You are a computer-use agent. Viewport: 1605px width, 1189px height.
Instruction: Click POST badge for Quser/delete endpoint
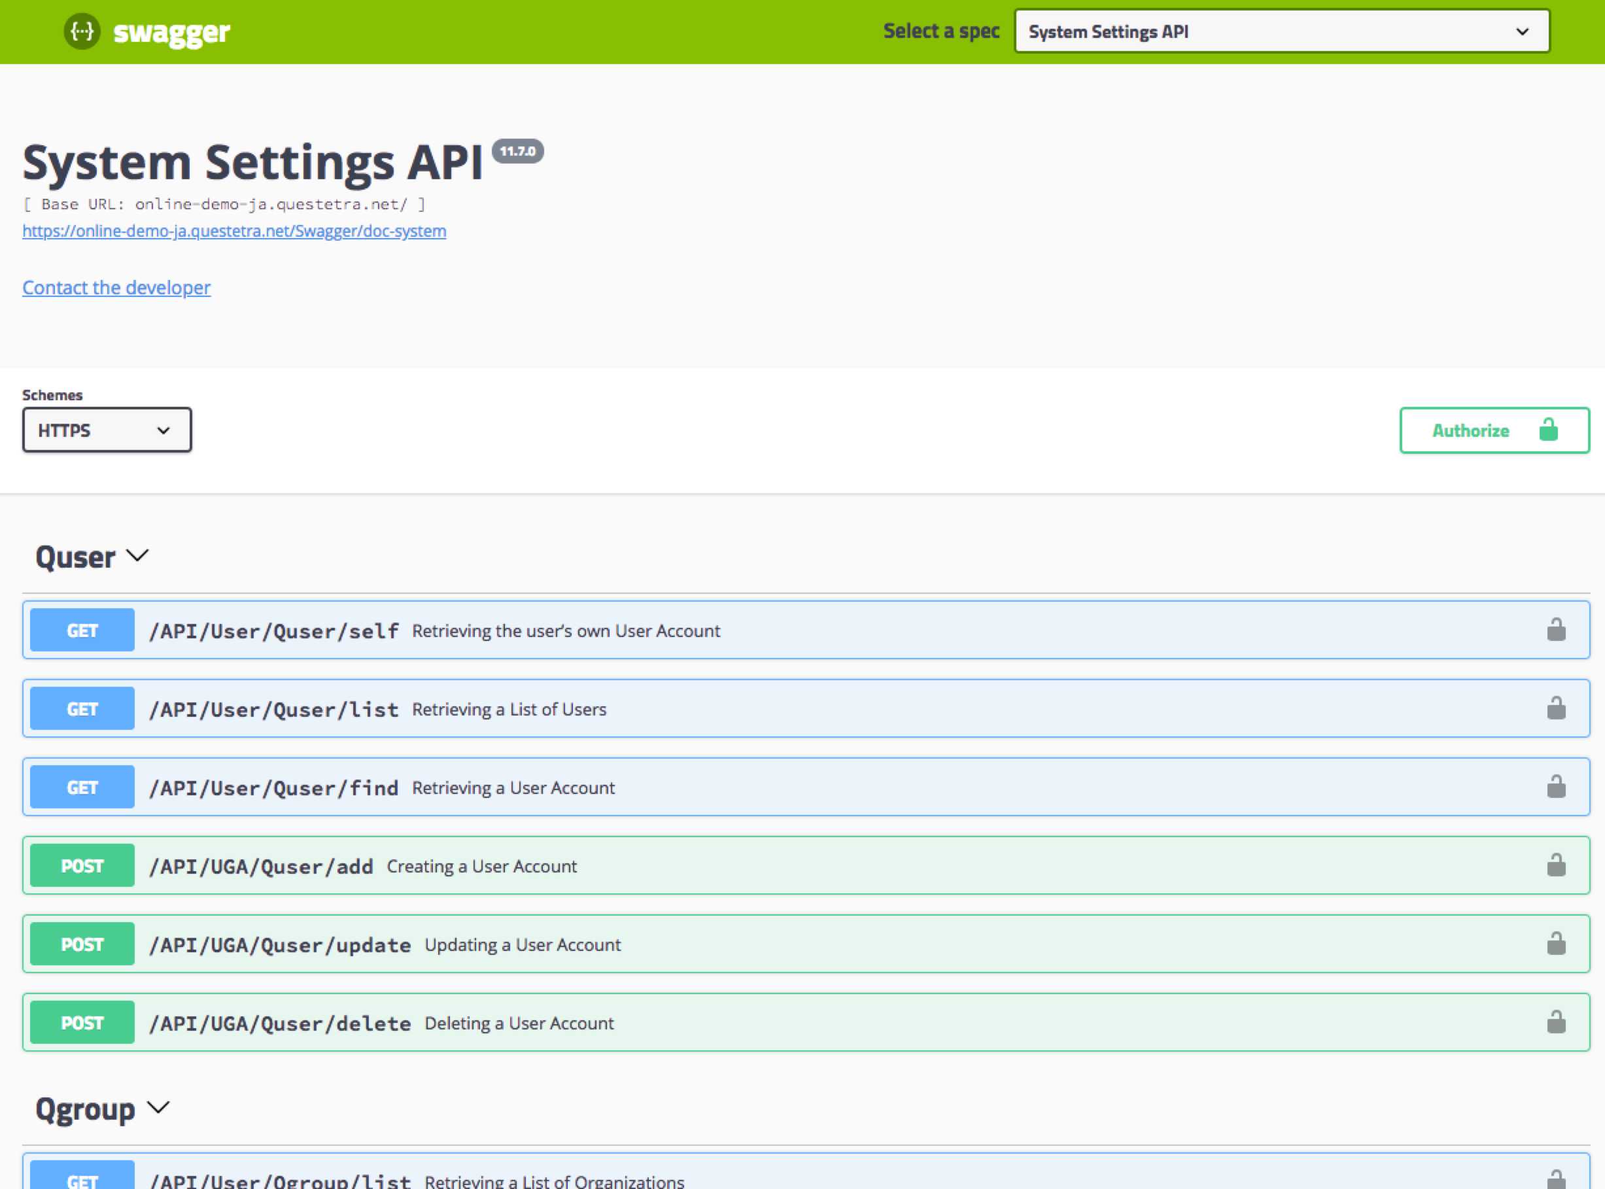(82, 1023)
